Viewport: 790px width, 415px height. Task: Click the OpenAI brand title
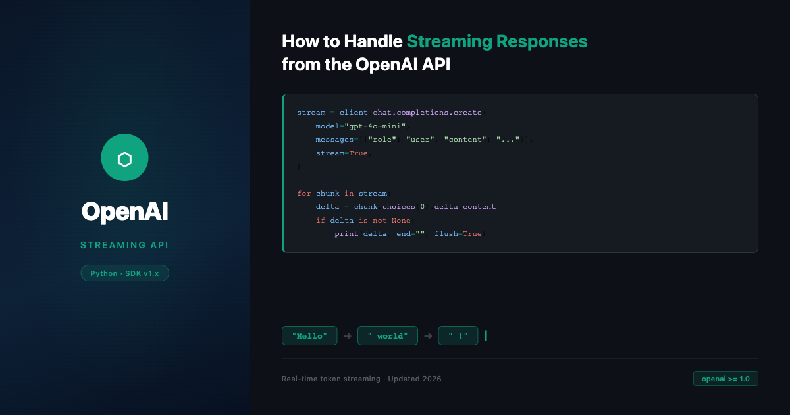124,211
